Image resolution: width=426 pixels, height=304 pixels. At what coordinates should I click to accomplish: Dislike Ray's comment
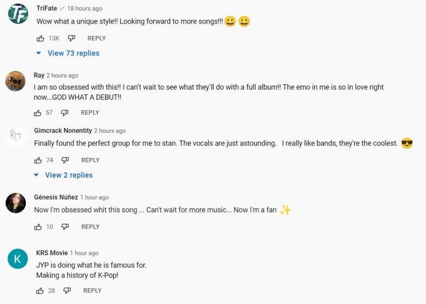tap(65, 113)
